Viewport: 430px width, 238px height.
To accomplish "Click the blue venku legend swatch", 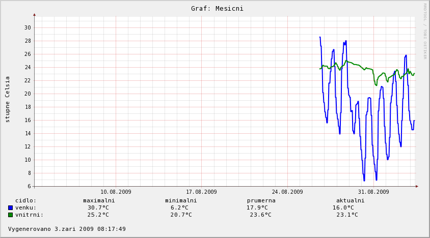I will (10, 208).
